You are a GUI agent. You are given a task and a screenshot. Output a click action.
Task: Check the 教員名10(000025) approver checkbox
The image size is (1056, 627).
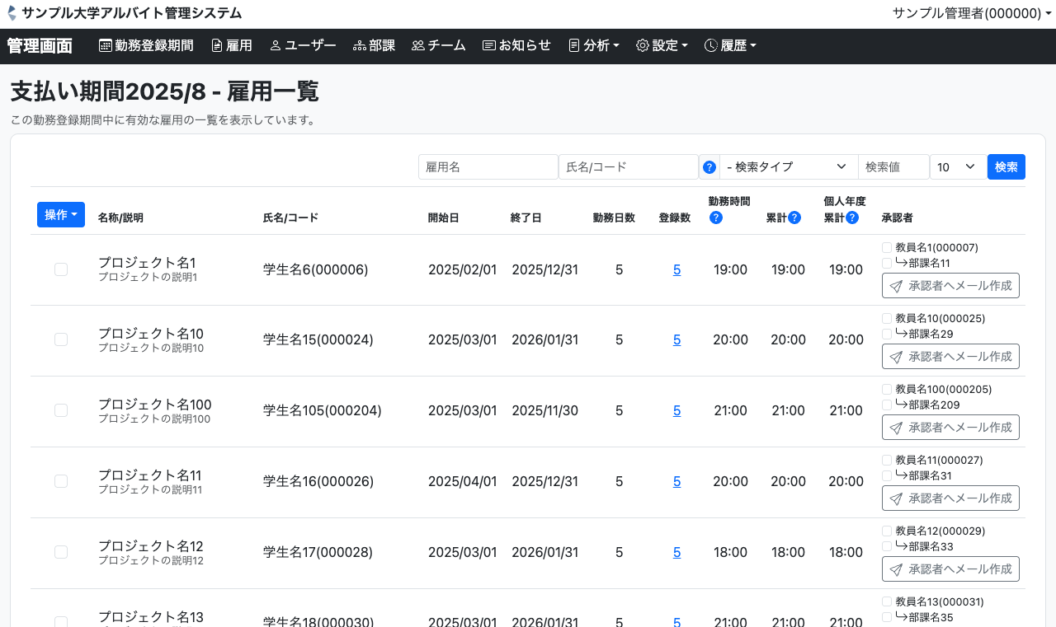(x=887, y=319)
